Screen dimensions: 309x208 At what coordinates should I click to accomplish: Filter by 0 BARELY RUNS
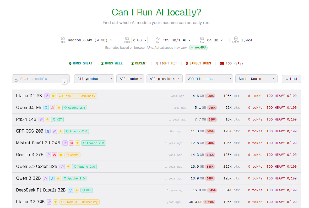[x=198, y=63]
